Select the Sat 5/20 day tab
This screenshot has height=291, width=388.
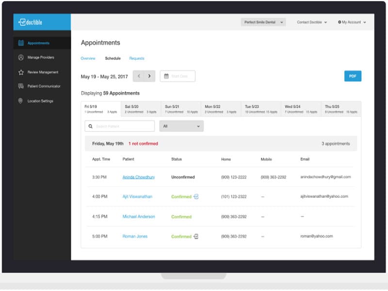tap(141, 109)
